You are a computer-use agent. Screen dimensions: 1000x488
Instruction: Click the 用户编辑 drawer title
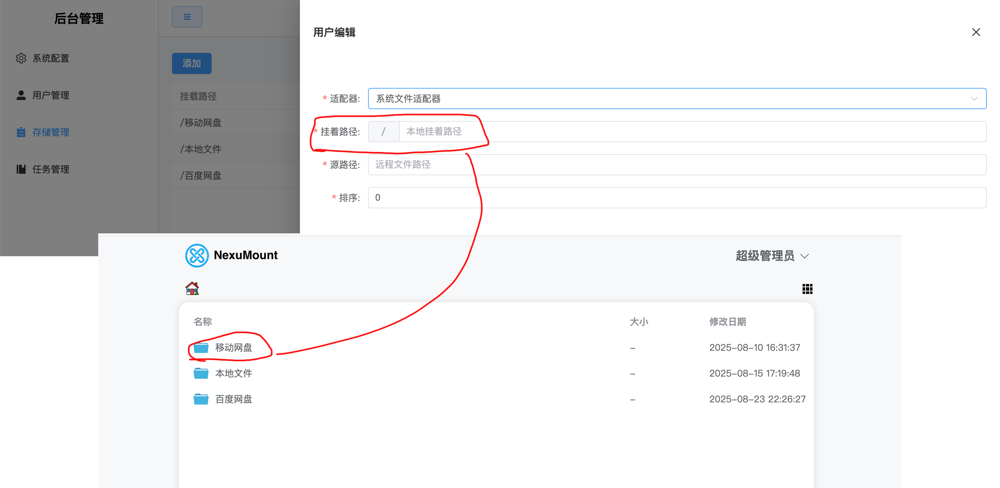click(334, 32)
